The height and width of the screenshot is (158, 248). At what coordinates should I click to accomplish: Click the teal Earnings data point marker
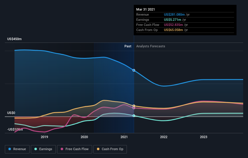[134, 116]
